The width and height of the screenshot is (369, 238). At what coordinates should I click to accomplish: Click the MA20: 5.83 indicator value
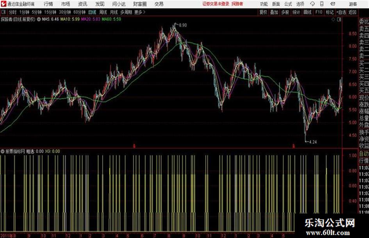[x=91, y=19]
